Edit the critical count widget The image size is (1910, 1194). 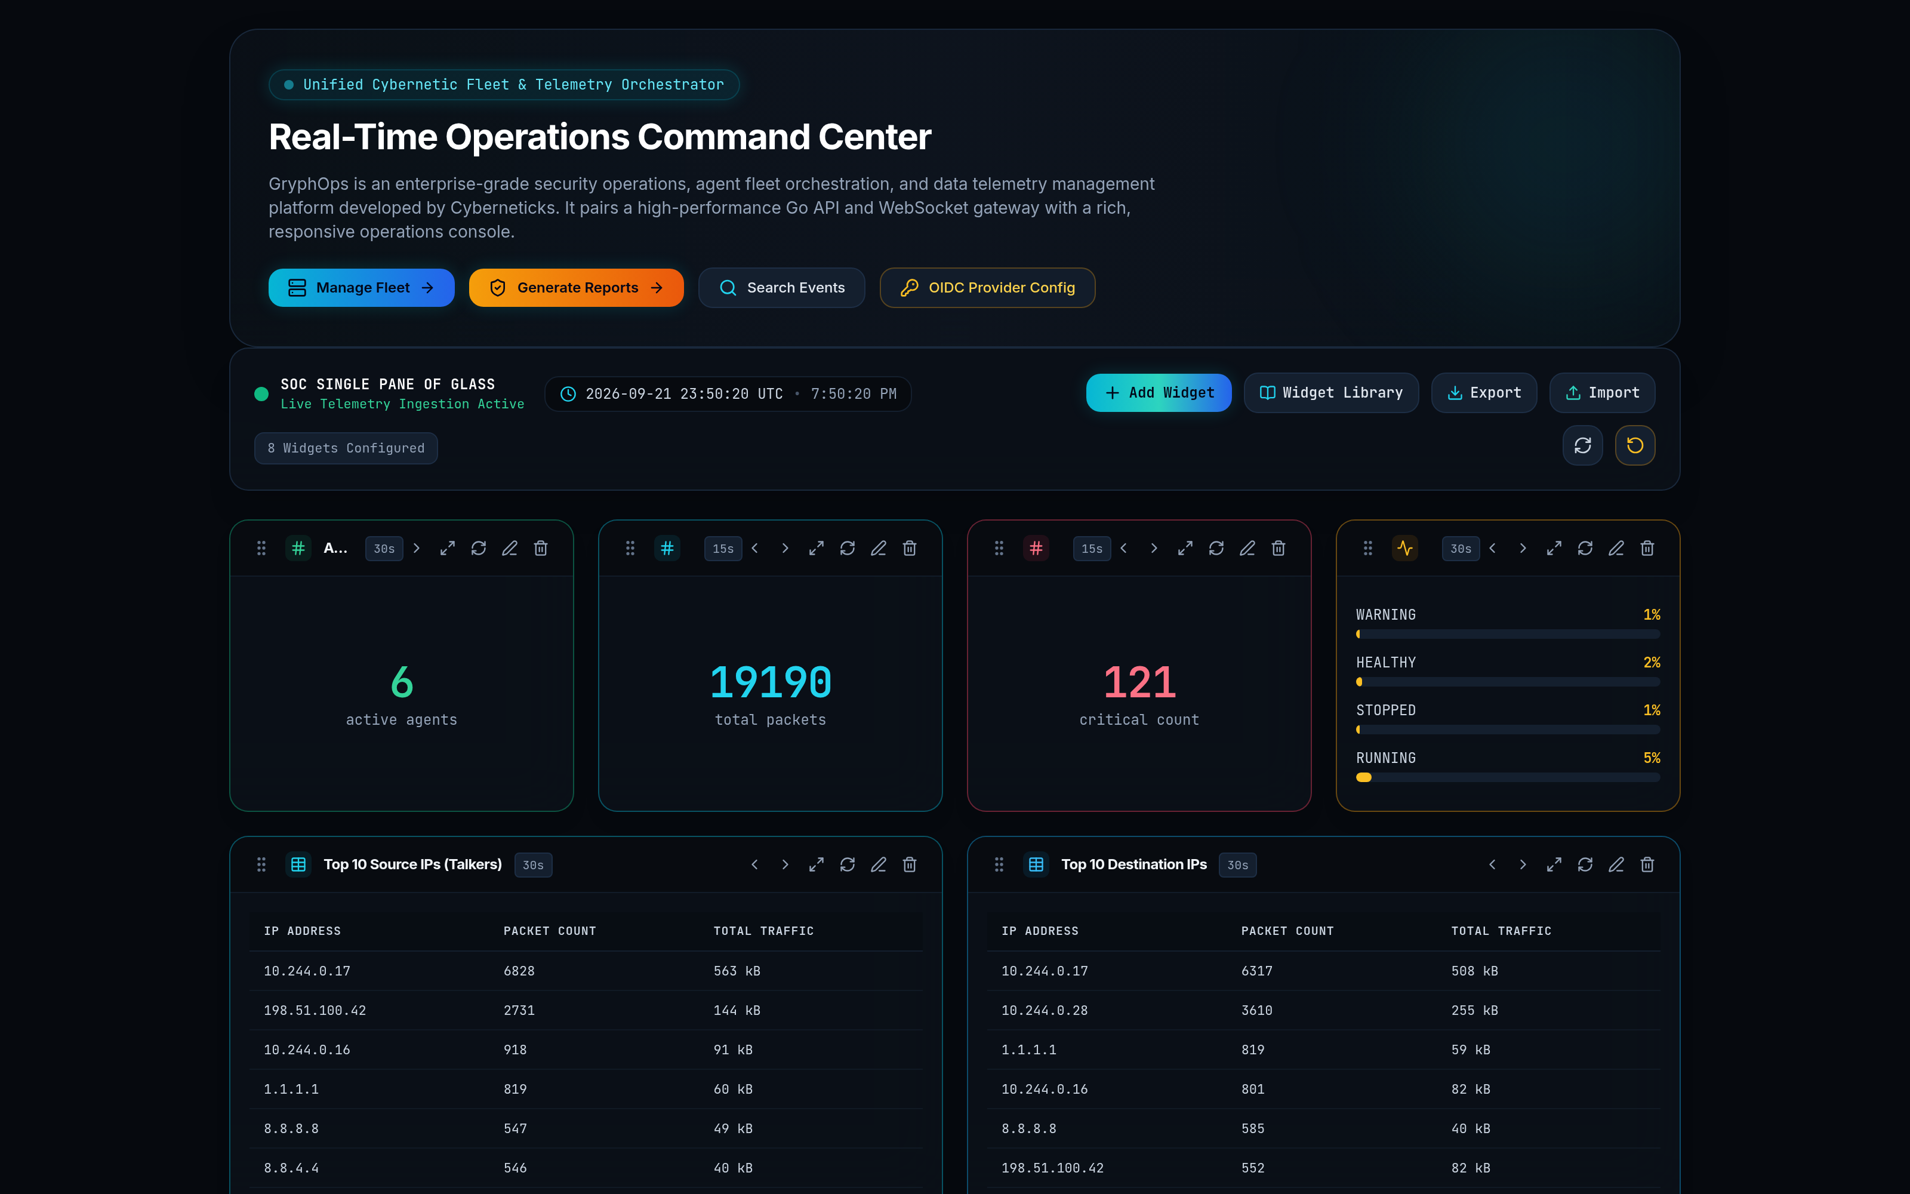point(1247,548)
